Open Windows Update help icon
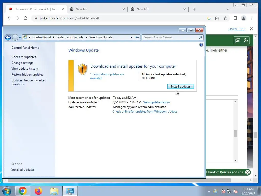 tap(201, 45)
